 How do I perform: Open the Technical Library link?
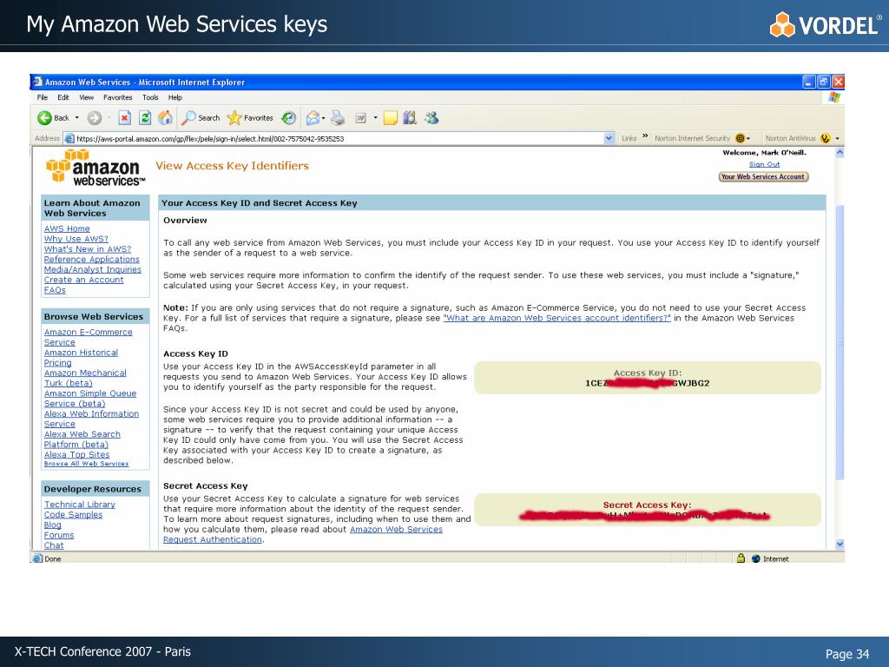(79, 505)
